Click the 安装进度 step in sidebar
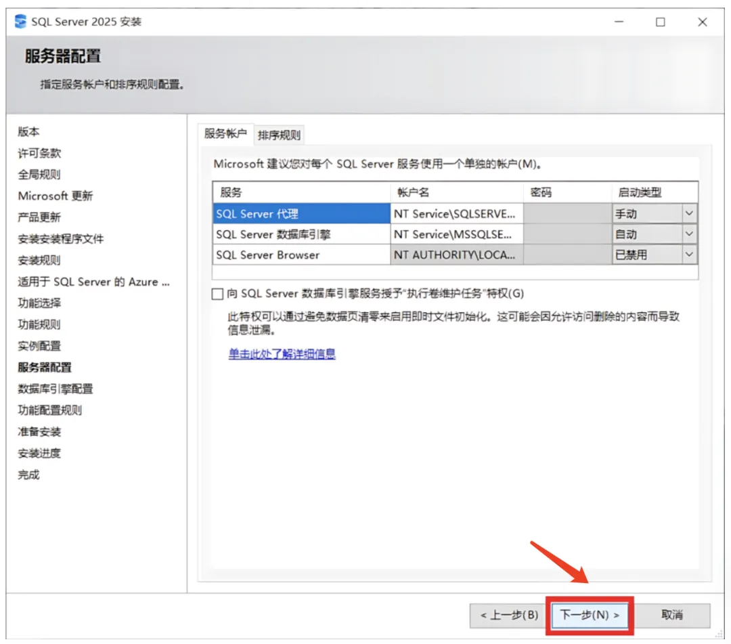731x644 pixels. [x=39, y=454]
